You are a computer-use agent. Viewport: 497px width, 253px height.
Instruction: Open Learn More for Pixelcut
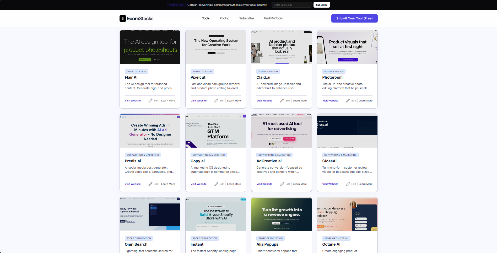click(x=234, y=101)
